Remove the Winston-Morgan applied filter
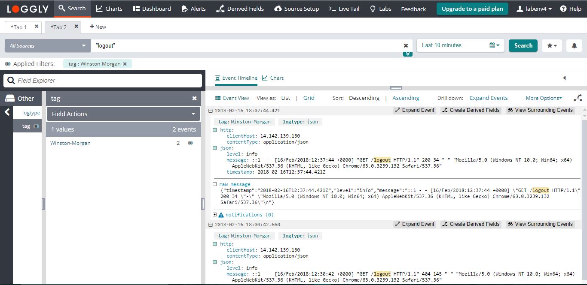The width and height of the screenshot is (587, 285). point(125,64)
